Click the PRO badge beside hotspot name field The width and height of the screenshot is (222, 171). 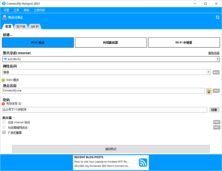click(x=216, y=91)
